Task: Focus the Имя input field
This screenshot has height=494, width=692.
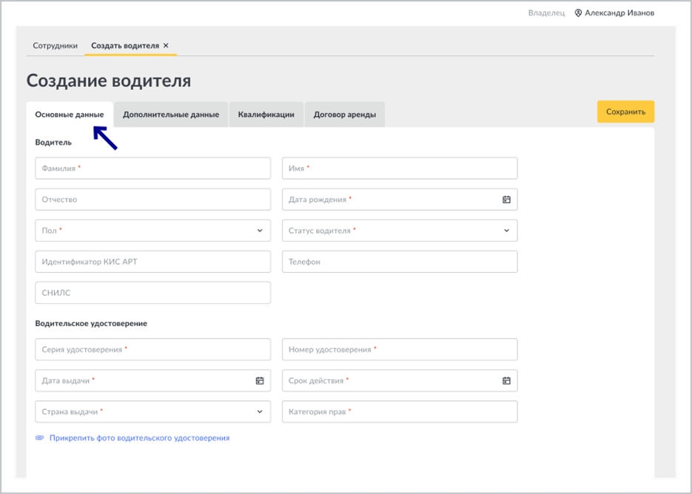Action: [x=400, y=168]
